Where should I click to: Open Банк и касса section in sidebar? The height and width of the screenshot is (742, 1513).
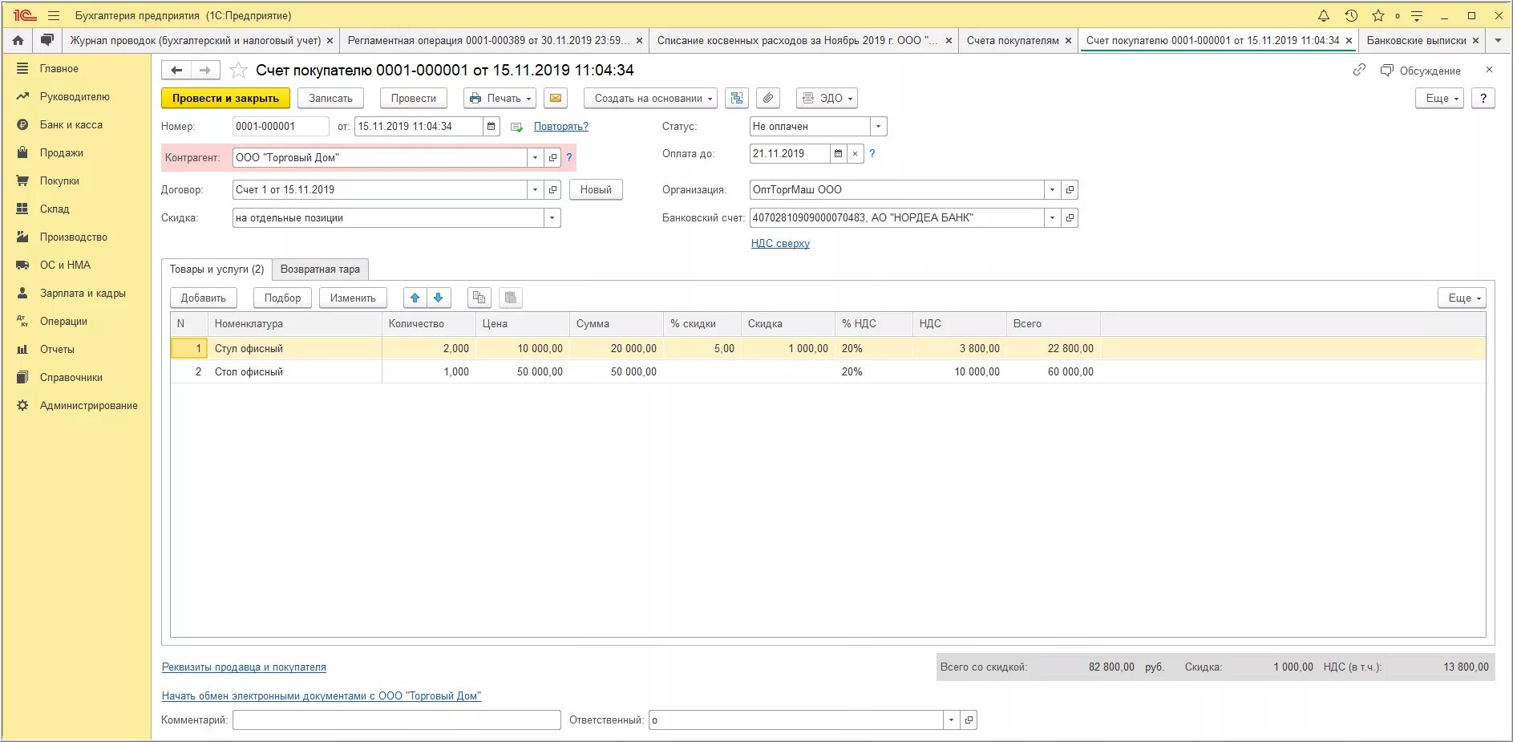(71, 124)
